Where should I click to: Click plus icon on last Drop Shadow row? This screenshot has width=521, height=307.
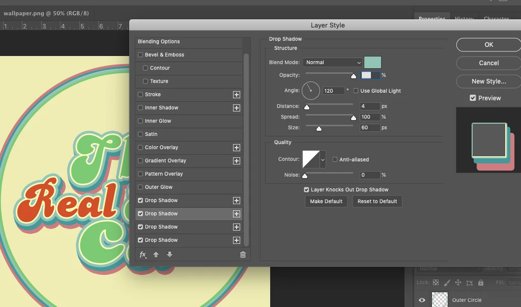(236, 240)
